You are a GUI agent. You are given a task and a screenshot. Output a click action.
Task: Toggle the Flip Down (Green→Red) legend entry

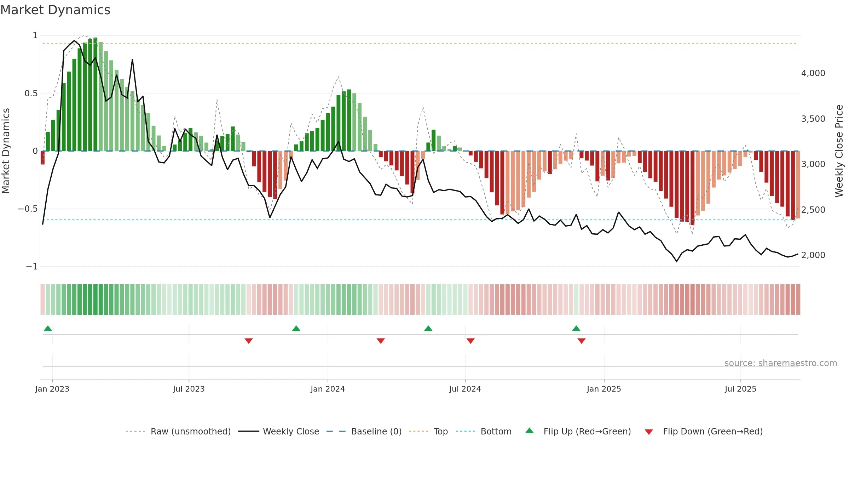click(704, 431)
